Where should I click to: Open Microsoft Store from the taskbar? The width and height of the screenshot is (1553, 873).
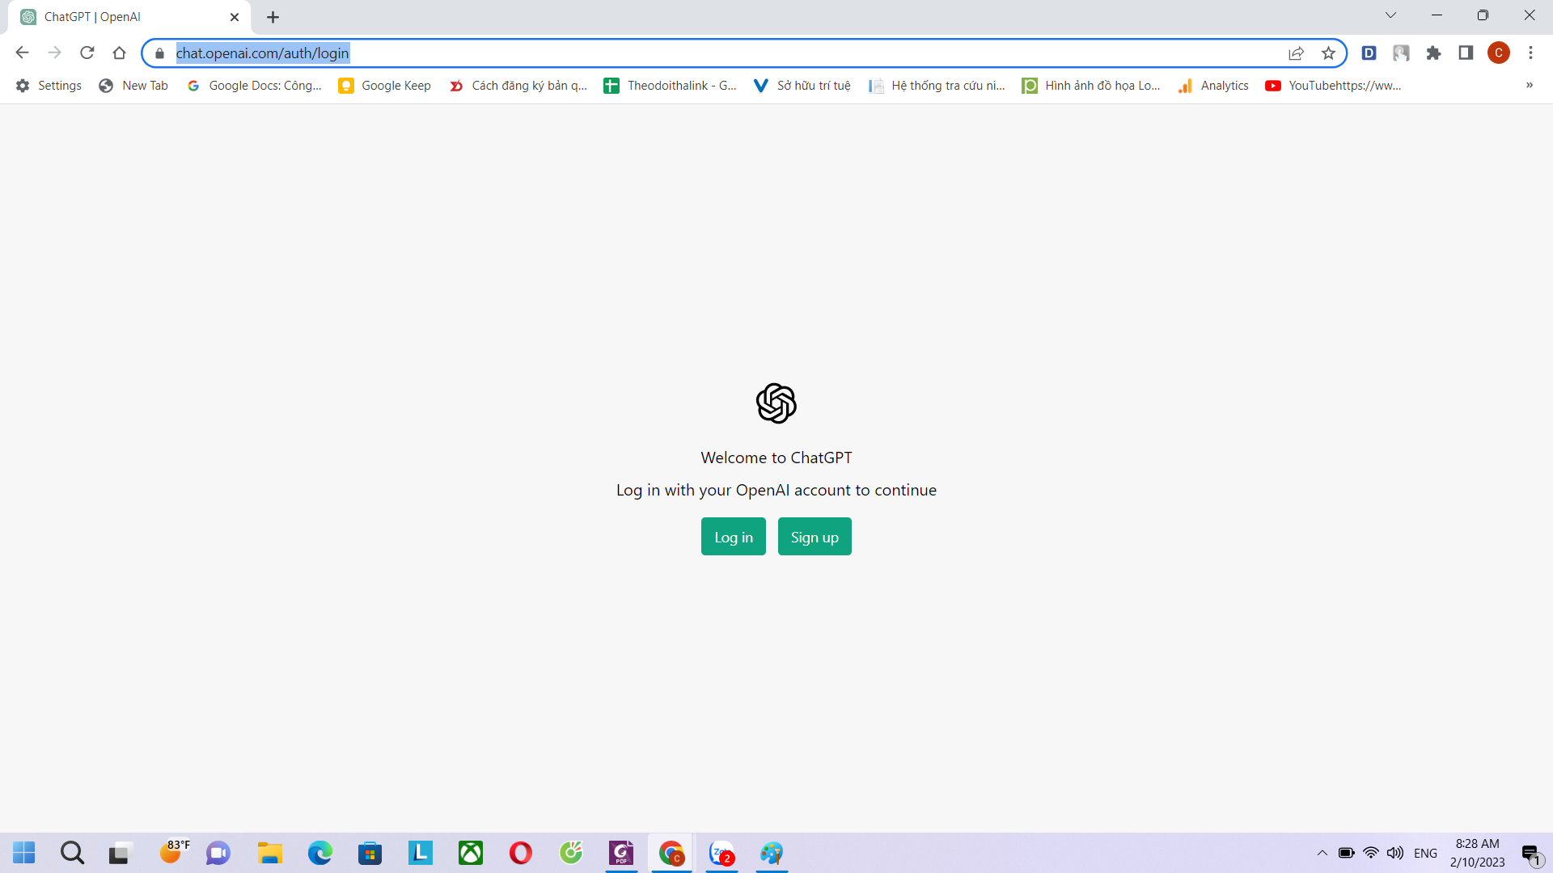click(370, 853)
